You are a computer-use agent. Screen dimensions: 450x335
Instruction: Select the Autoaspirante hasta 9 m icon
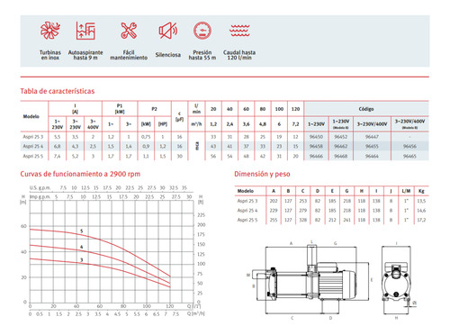pos(85,31)
